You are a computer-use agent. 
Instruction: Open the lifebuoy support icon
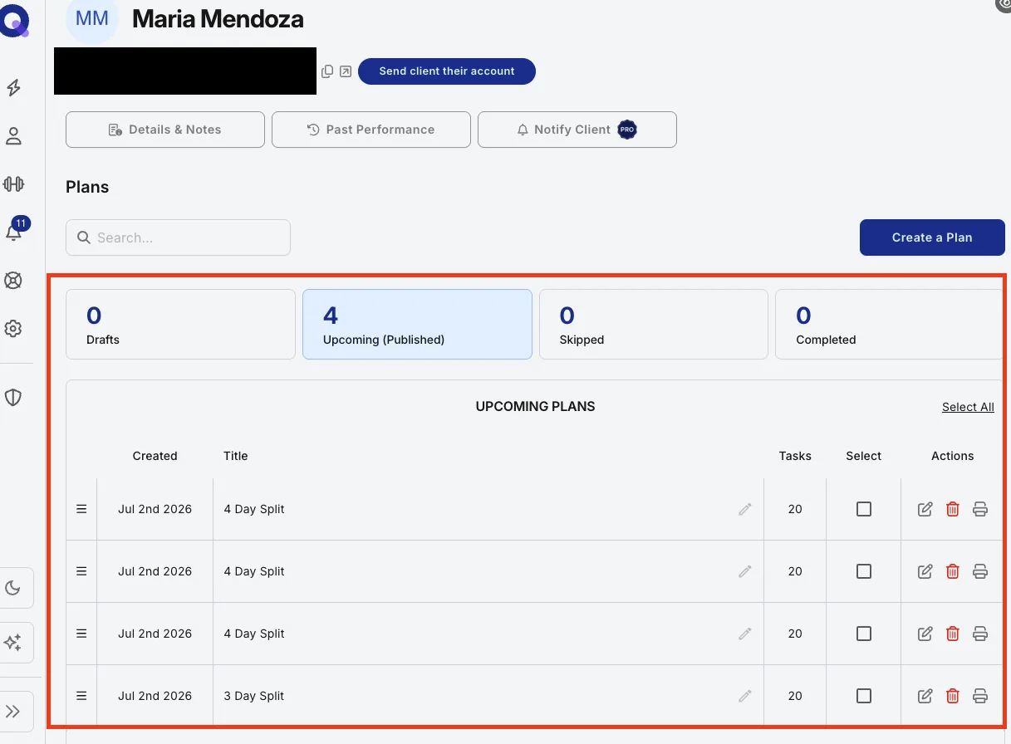tap(13, 281)
